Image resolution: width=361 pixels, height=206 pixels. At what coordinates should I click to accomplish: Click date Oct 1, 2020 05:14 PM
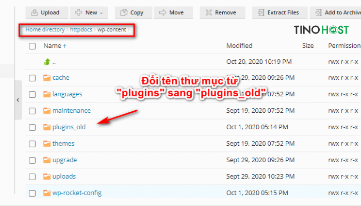click(x=257, y=127)
